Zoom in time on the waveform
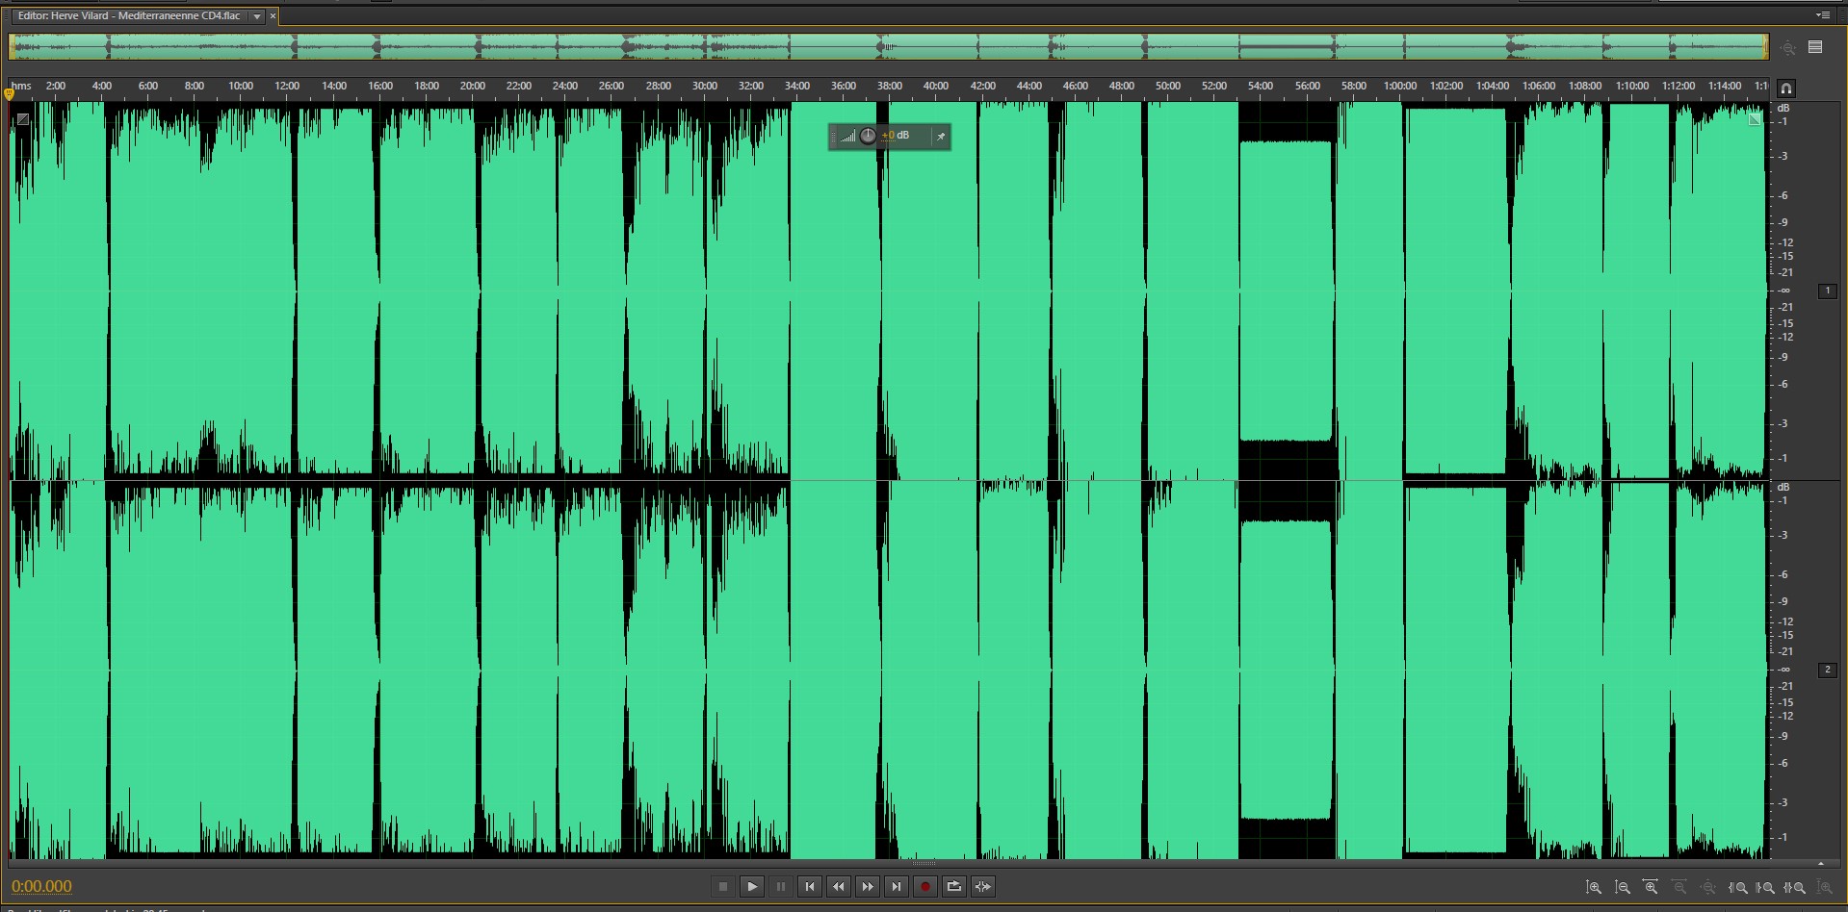Image resolution: width=1848 pixels, height=912 pixels. point(1651,888)
